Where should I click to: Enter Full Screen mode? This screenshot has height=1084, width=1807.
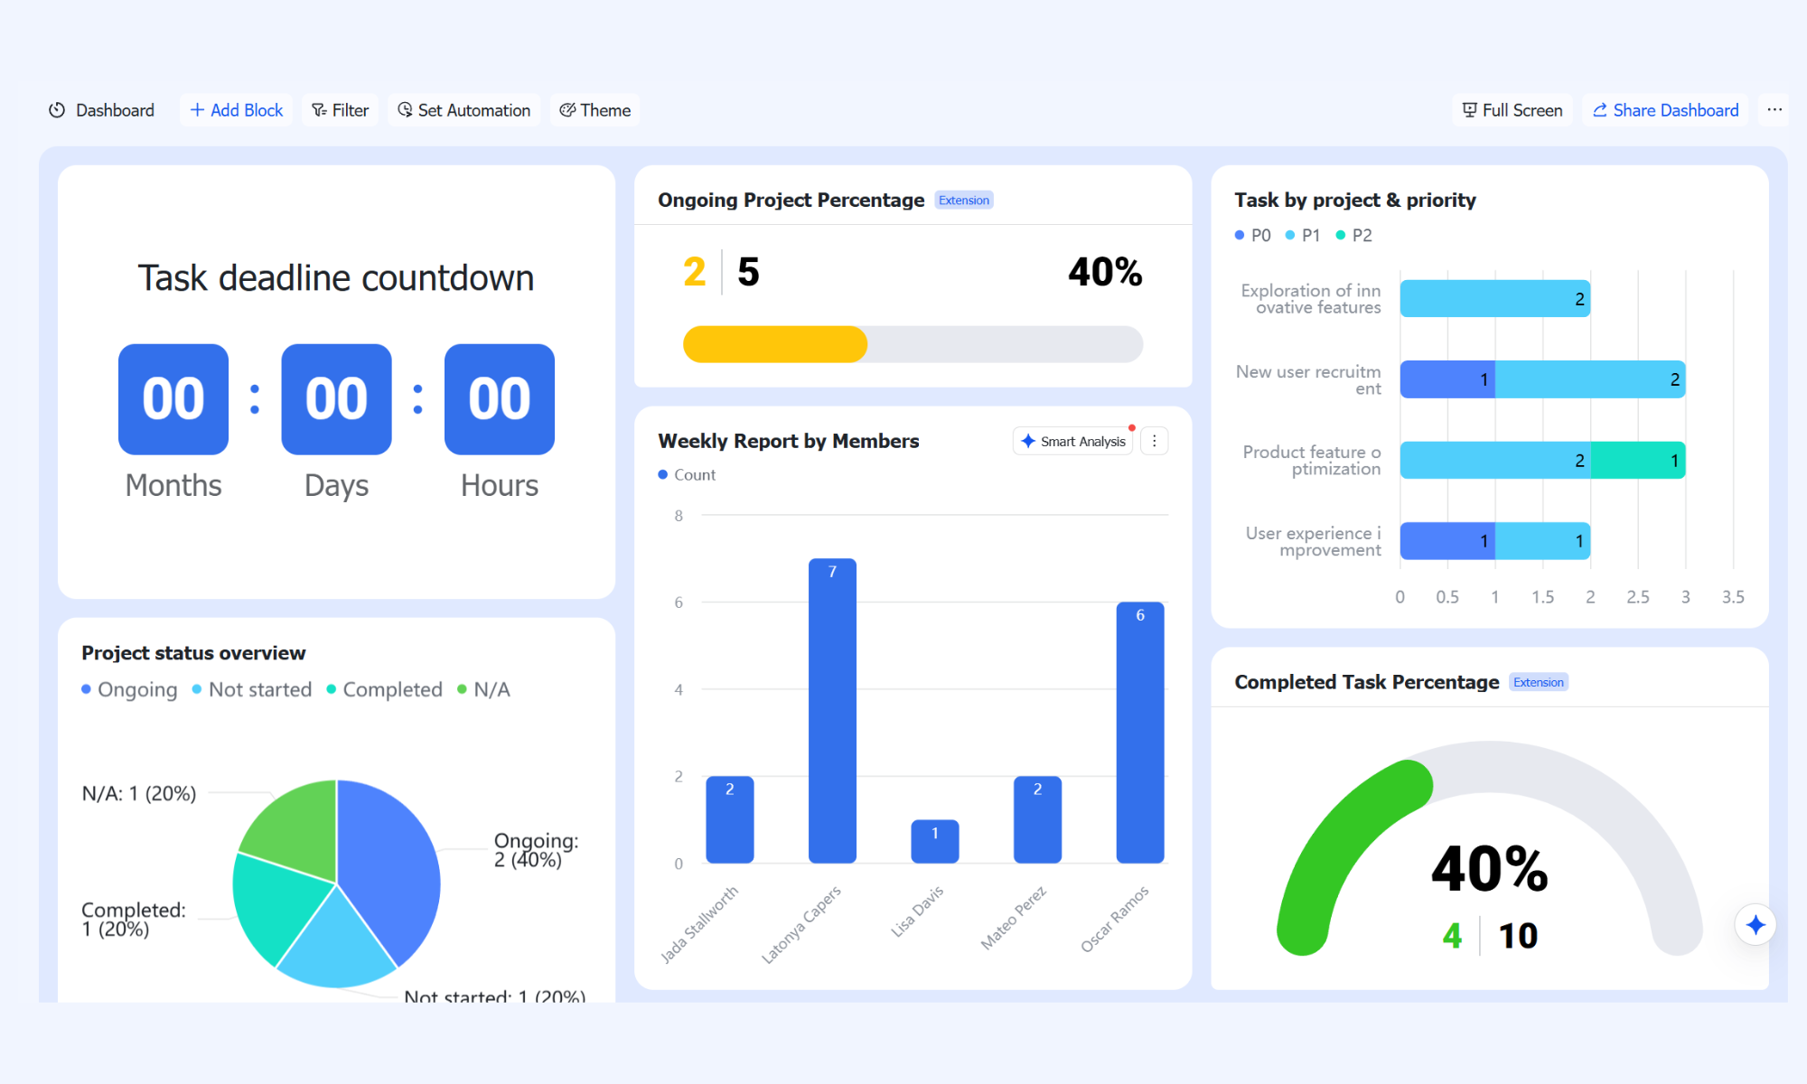[x=1512, y=110]
